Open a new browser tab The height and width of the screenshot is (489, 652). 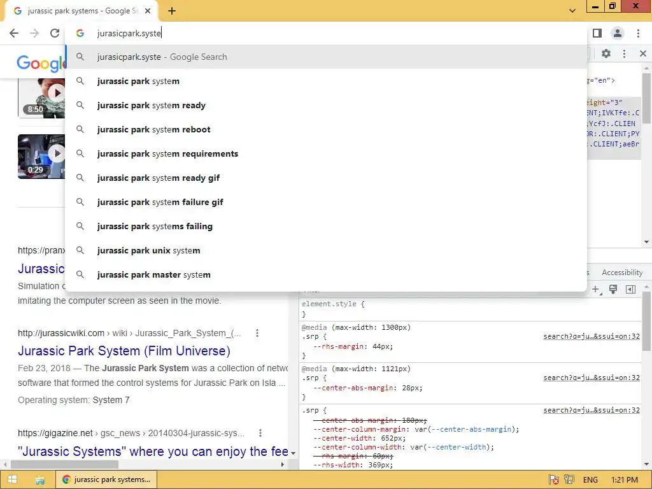(172, 11)
